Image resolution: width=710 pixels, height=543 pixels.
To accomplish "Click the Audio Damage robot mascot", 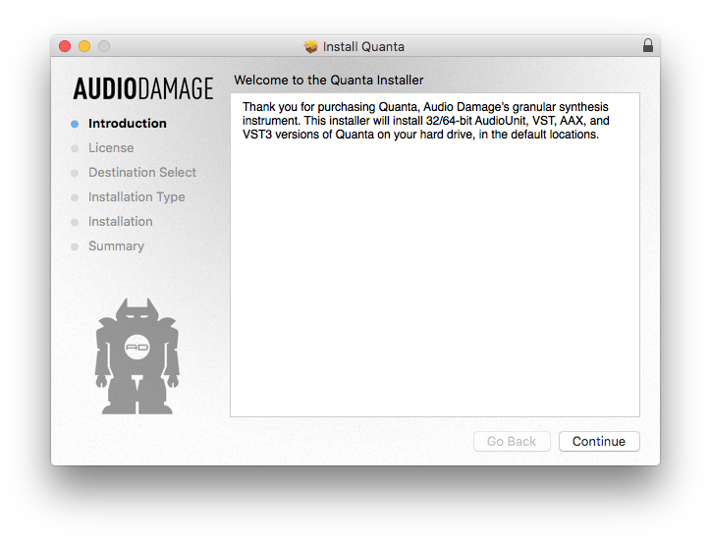I will (x=137, y=356).
